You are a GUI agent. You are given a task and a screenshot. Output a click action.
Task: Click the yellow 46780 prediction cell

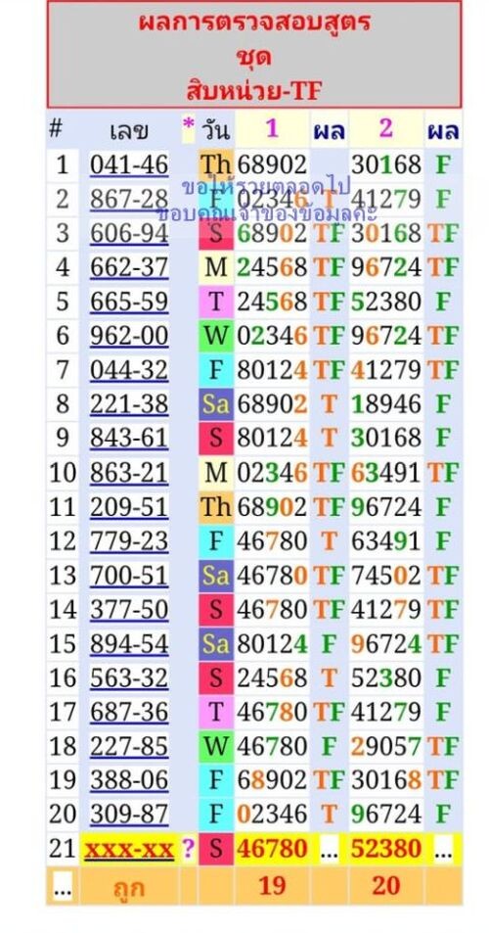coord(272,849)
